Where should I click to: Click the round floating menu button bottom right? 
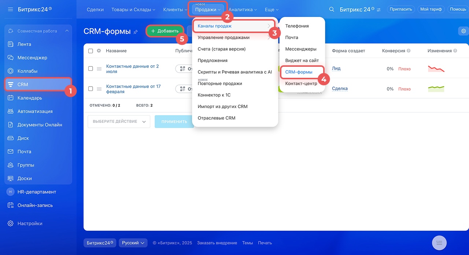439,243
